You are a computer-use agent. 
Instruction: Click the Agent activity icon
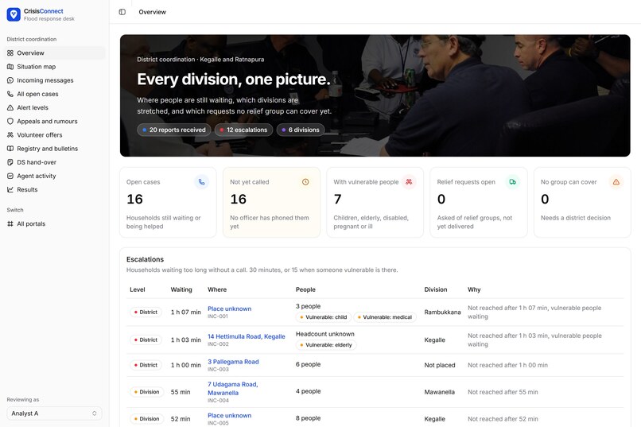(10, 176)
